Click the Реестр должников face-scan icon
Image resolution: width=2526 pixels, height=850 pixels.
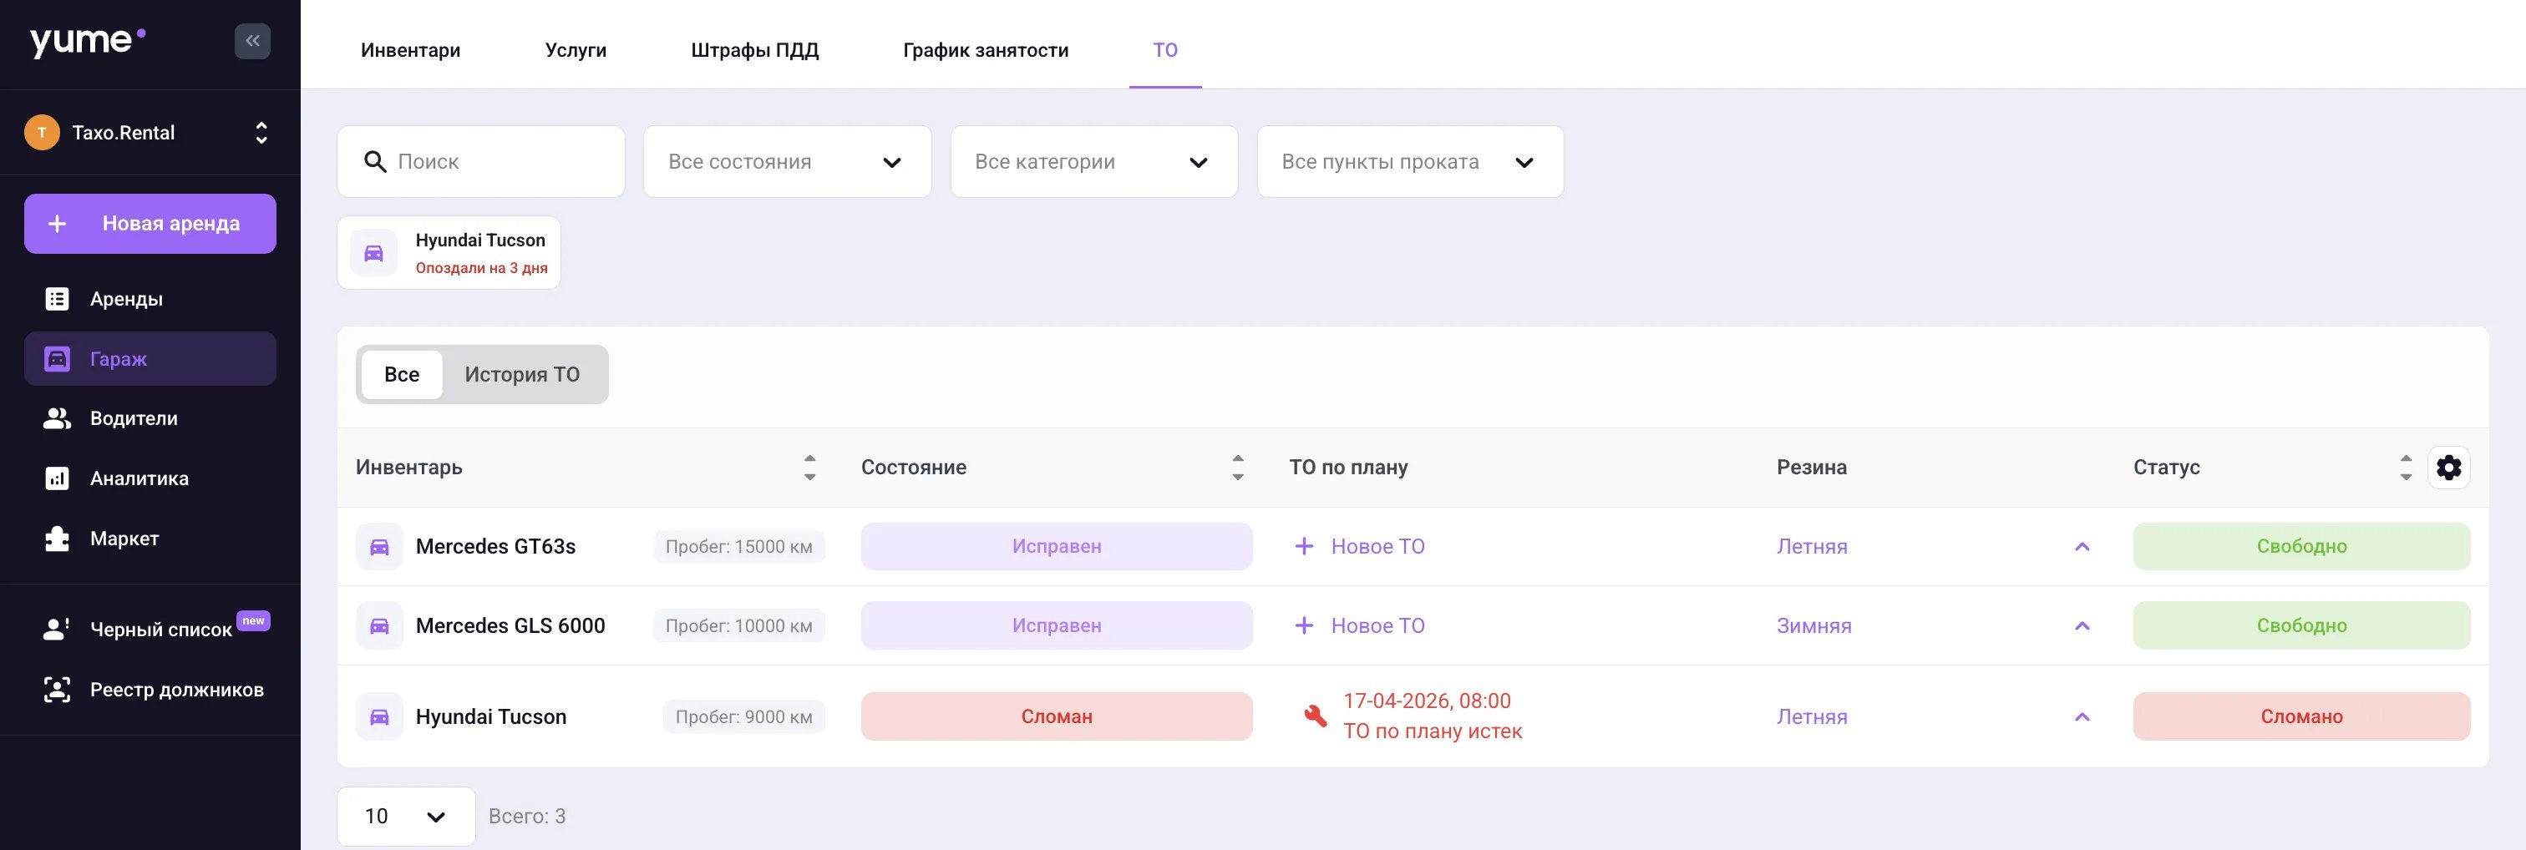[57, 689]
